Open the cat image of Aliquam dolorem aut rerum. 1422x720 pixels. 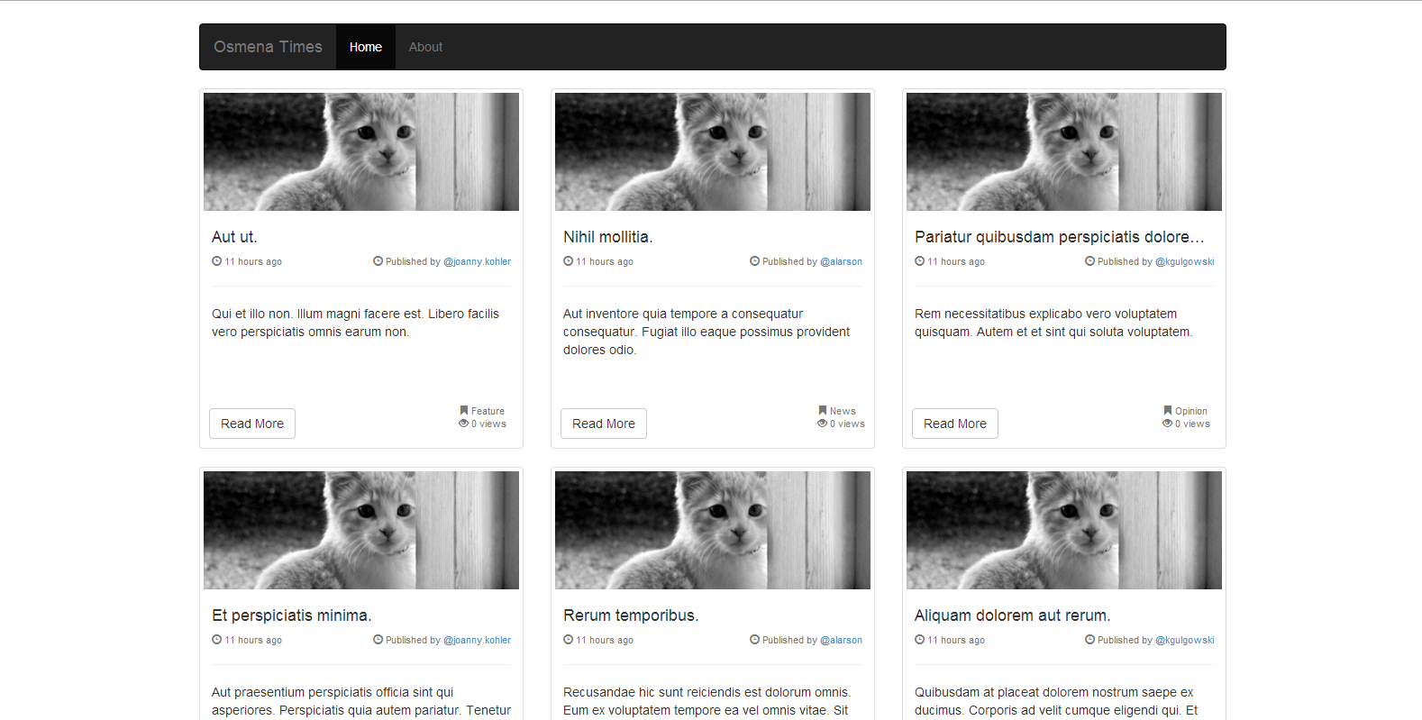click(x=1064, y=530)
